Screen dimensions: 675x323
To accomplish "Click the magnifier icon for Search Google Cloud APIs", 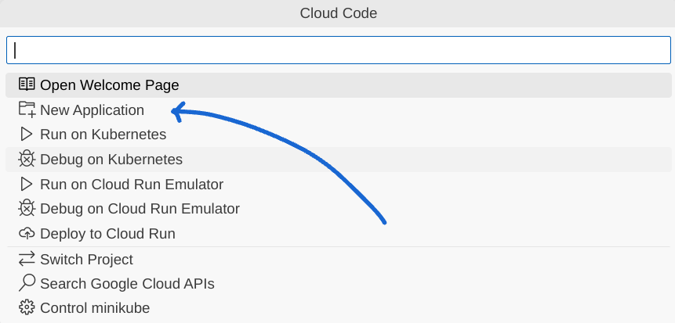I will tap(27, 283).
